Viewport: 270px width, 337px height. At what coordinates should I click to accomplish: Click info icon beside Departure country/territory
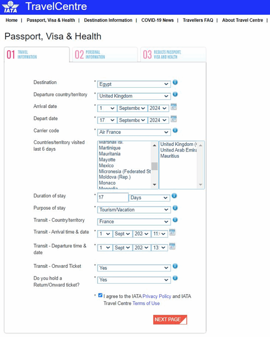175,94
